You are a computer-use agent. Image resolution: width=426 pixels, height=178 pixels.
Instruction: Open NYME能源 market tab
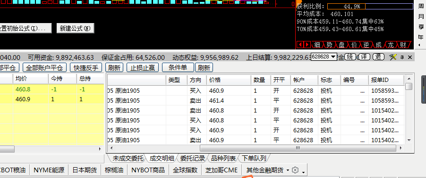[x=49, y=170]
